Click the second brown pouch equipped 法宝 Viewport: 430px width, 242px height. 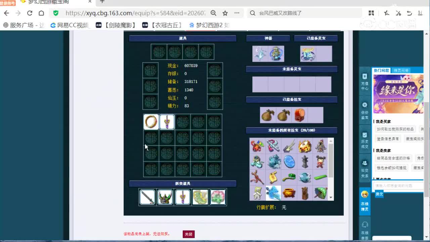[x=284, y=115]
